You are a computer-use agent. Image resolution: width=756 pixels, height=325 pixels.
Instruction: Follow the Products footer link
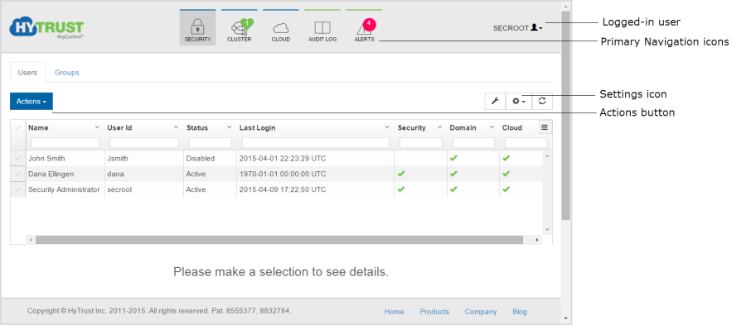434,312
